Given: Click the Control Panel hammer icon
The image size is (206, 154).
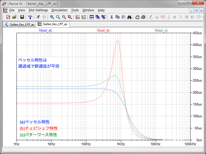Looking at the screenshot, I should [x=30, y=17].
